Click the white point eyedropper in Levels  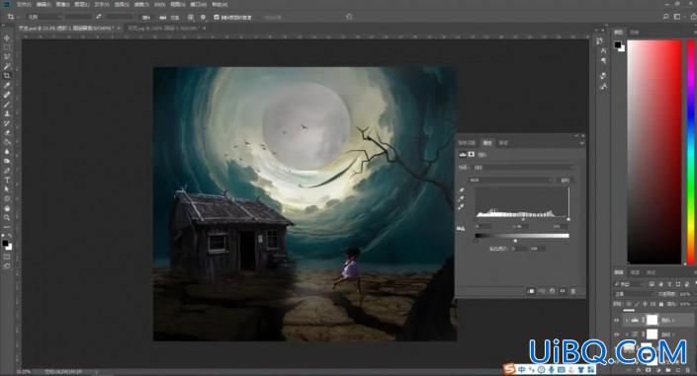click(462, 207)
